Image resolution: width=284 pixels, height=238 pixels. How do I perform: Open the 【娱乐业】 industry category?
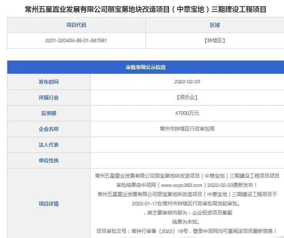click(x=187, y=98)
